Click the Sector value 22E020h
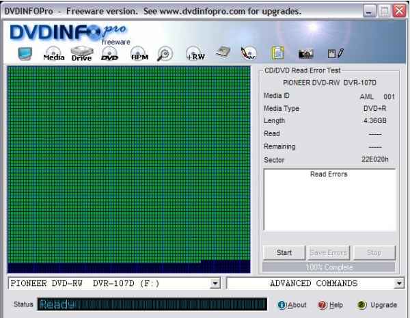This screenshot has width=410, height=318. 374,159
